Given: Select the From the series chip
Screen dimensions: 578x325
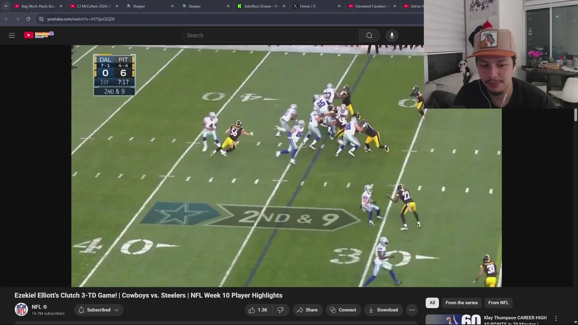Looking at the screenshot, I should tap(461, 303).
